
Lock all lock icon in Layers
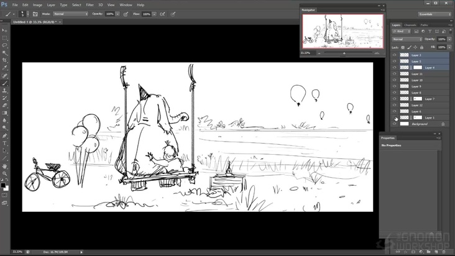click(x=421, y=47)
